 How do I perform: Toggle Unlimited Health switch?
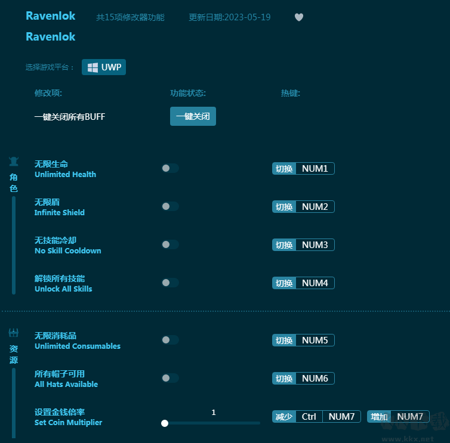pyautogui.click(x=170, y=168)
